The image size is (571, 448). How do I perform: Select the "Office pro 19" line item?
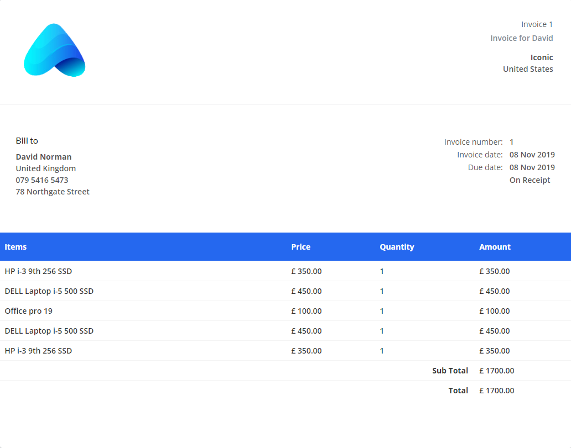pyautogui.click(x=28, y=311)
